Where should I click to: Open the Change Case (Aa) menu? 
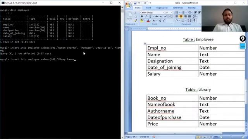point(154,20)
